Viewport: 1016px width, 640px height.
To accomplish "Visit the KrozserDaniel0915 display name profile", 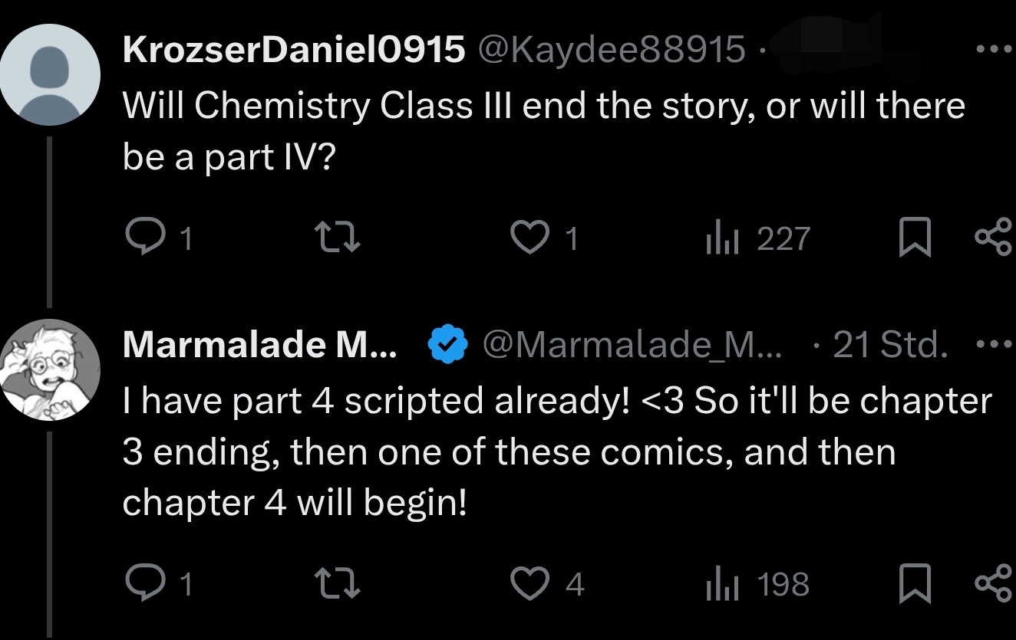I will point(294,49).
